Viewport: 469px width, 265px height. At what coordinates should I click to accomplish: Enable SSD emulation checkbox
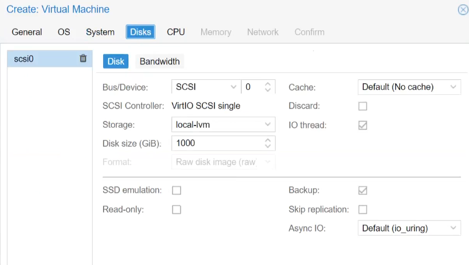click(x=176, y=190)
